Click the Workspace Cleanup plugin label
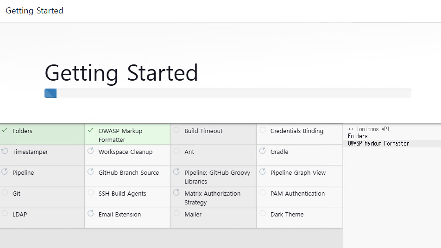441x248 pixels. coord(126,152)
